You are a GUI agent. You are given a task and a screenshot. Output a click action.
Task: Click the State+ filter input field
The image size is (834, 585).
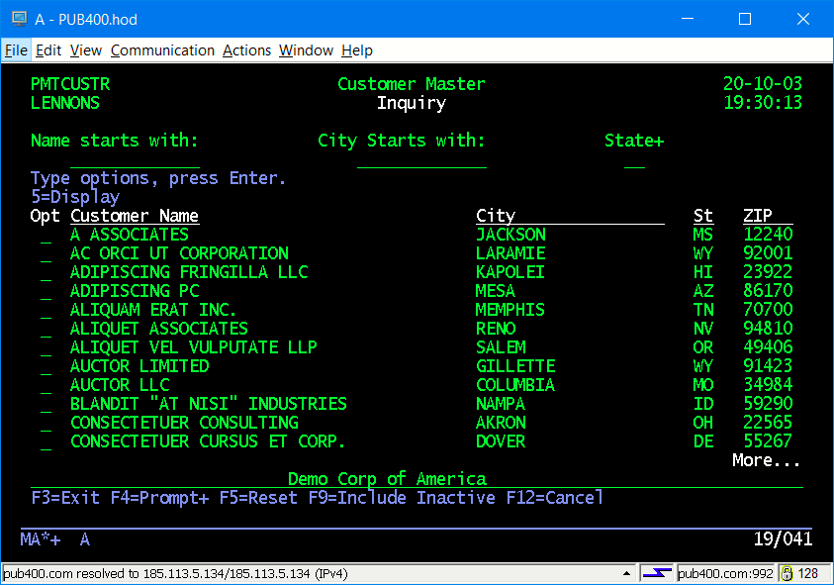pyautogui.click(x=634, y=160)
